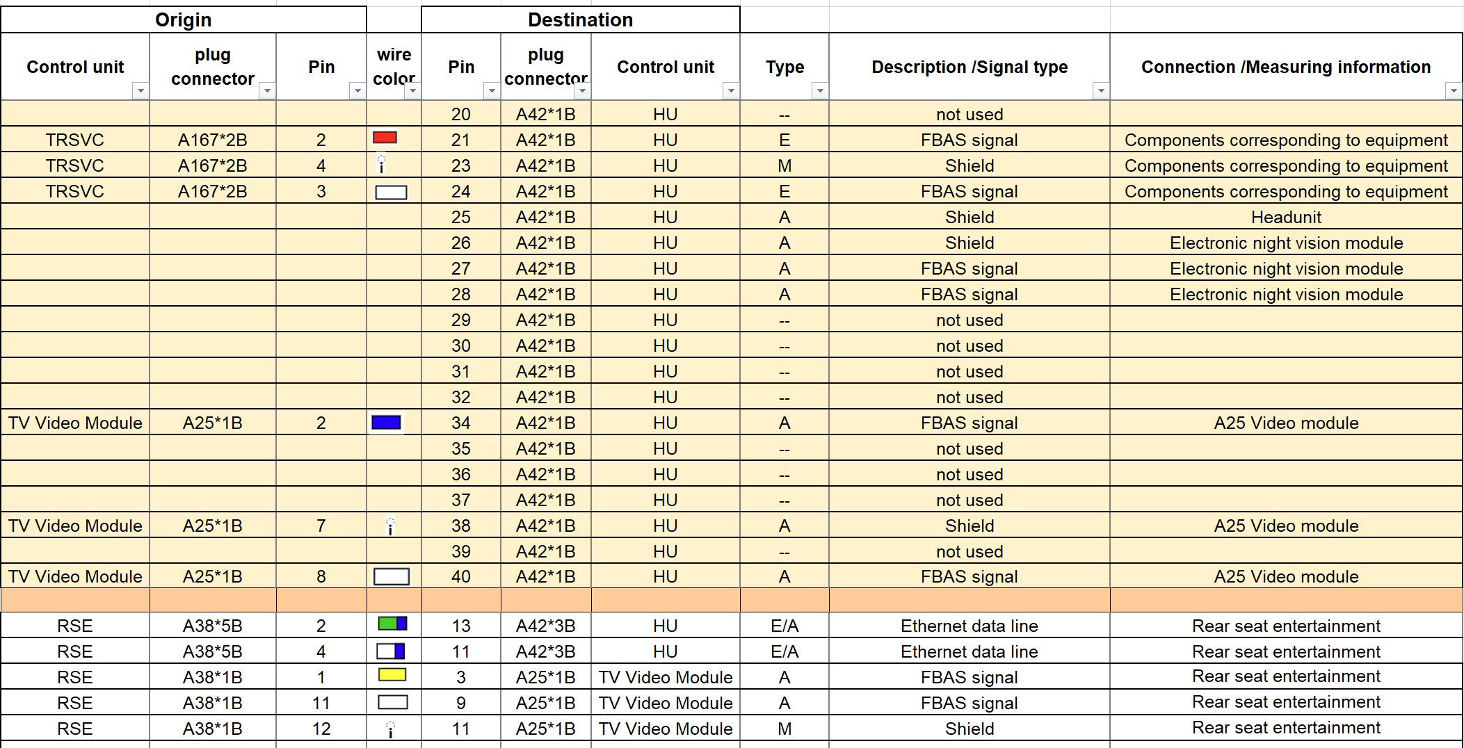Select 'A25 Video module' cell in pin 34 row
The height and width of the screenshot is (748, 1464).
click(1286, 423)
